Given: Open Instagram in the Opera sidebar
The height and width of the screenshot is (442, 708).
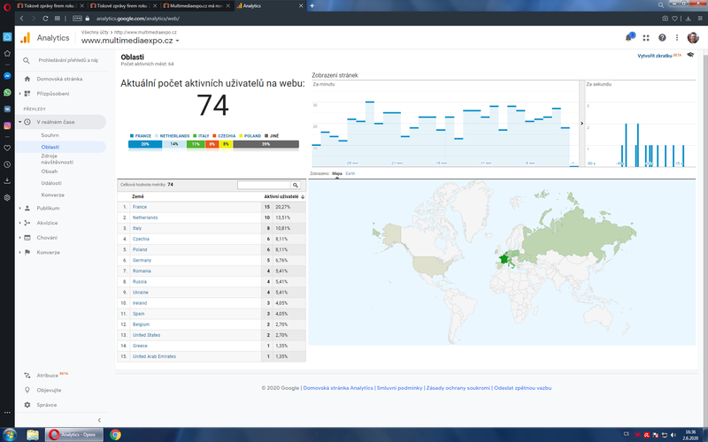Looking at the screenshot, I should pyautogui.click(x=7, y=126).
